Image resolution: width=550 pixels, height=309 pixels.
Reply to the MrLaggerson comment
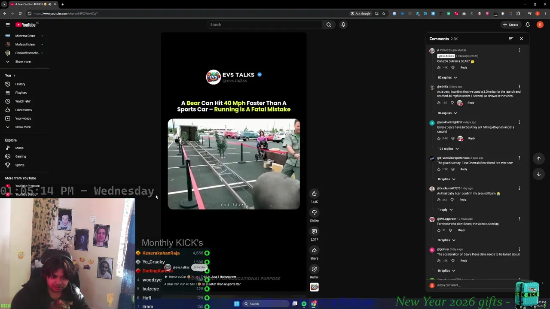(461, 230)
